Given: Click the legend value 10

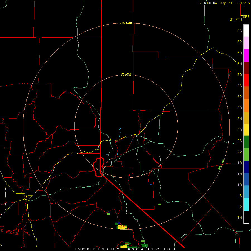Looking at the screenshot, I should point(240,185).
